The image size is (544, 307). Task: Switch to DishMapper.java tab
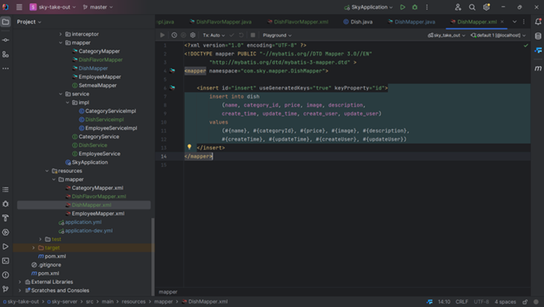tap(411, 22)
